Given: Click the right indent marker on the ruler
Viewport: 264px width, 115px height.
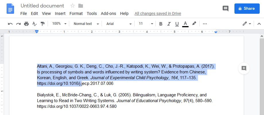Looking at the screenshot, I should pyautogui.click(x=216, y=32).
